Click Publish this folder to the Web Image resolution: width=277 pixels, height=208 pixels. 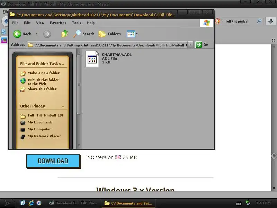point(43,82)
